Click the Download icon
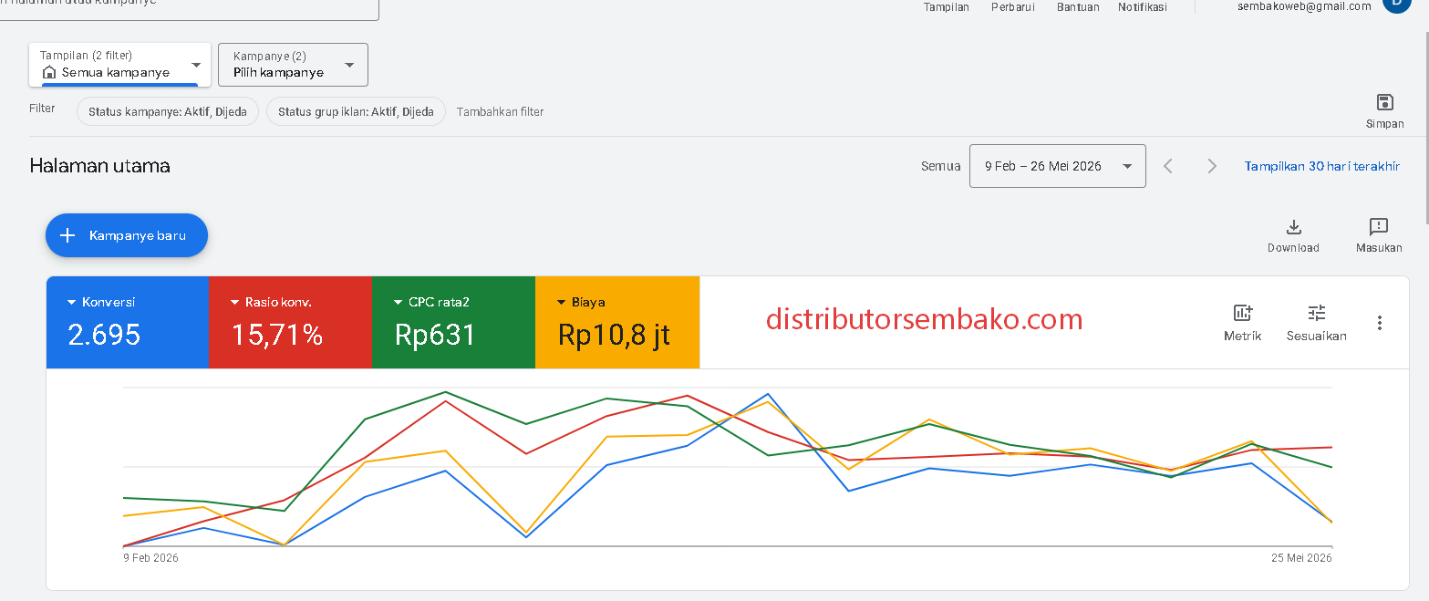The image size is (1429, 601). [x=1293, y=228]
